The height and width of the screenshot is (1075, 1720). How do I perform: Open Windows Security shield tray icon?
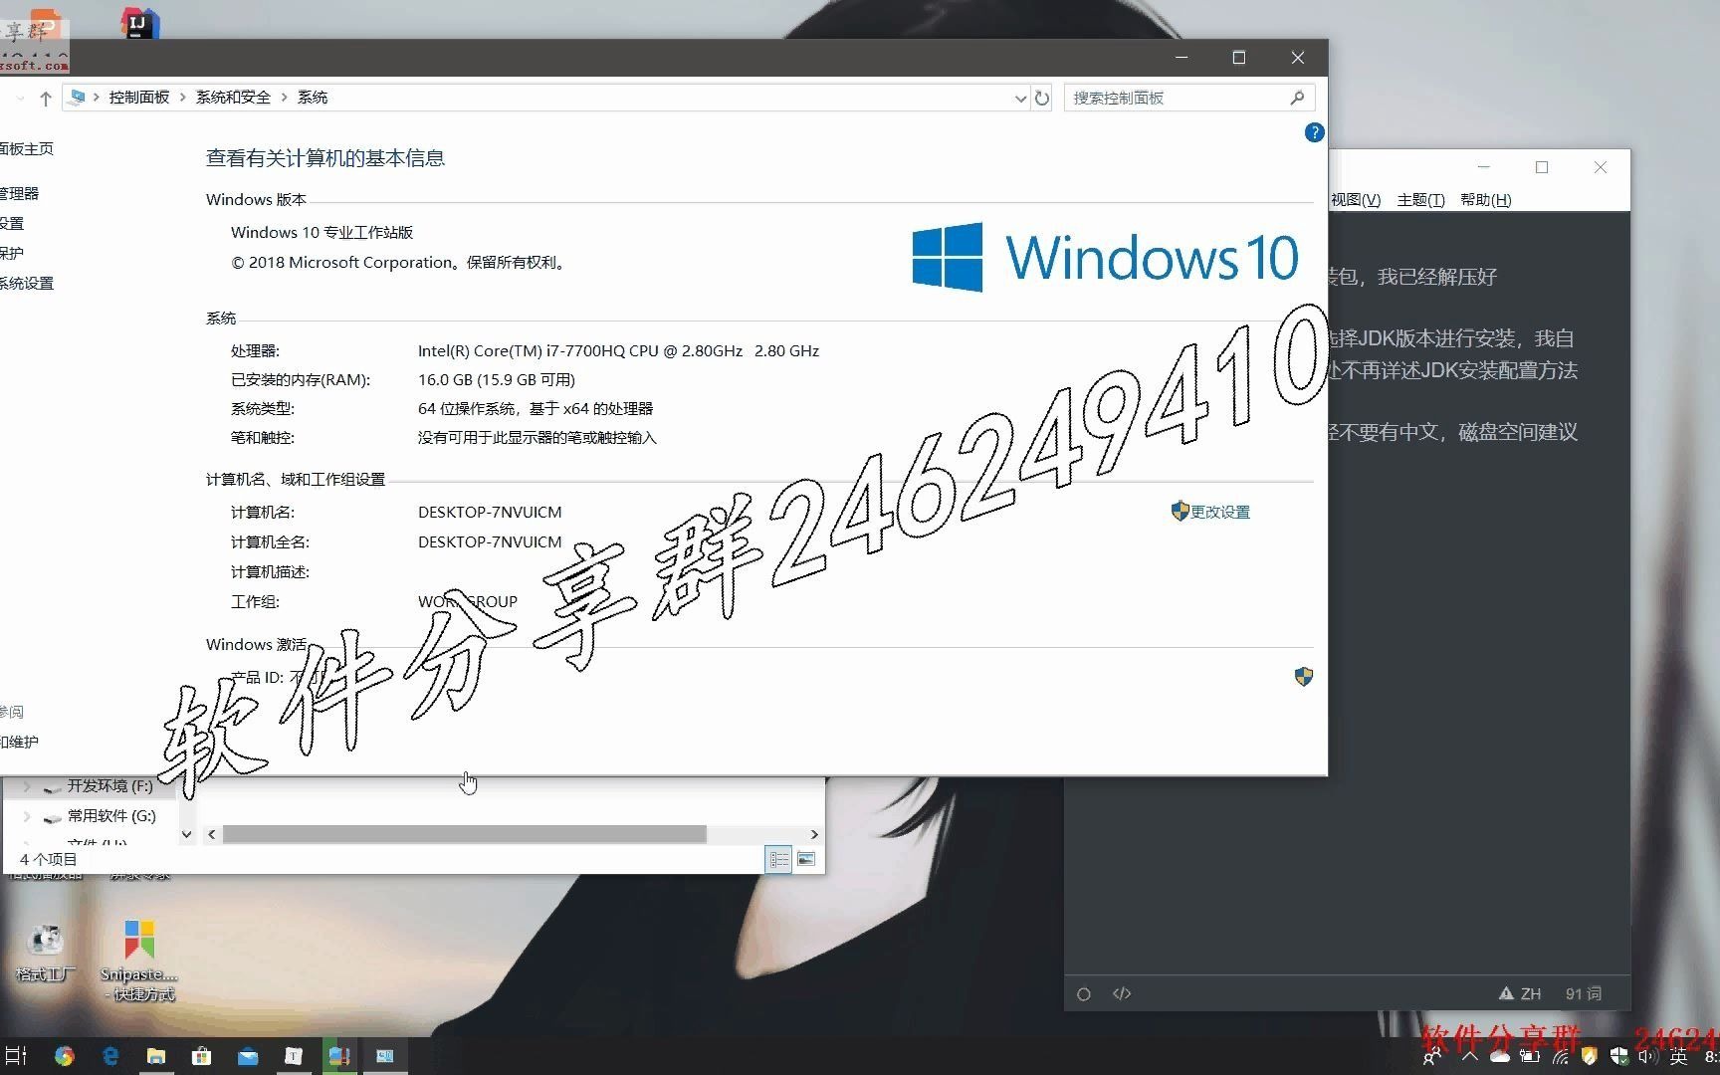[1619, 1057]
